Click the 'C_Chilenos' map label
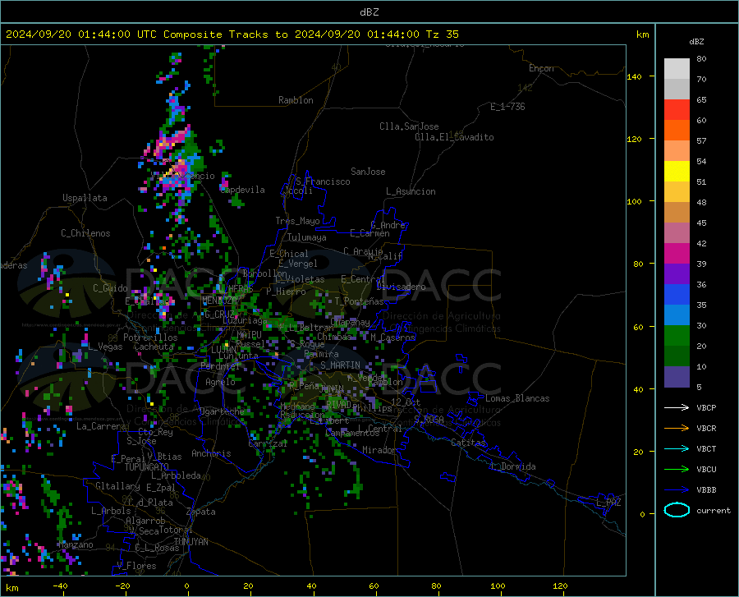Viewport: 739px width, 597px height. pos(85,233)
